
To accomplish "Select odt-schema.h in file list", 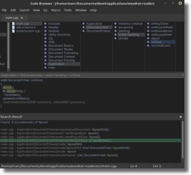I will [x=26, y=27].
